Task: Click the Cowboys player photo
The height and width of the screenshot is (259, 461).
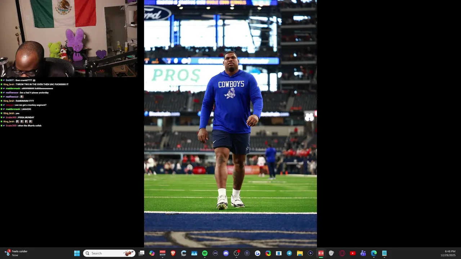Action: pyautogui.click(x=230, y=124)
